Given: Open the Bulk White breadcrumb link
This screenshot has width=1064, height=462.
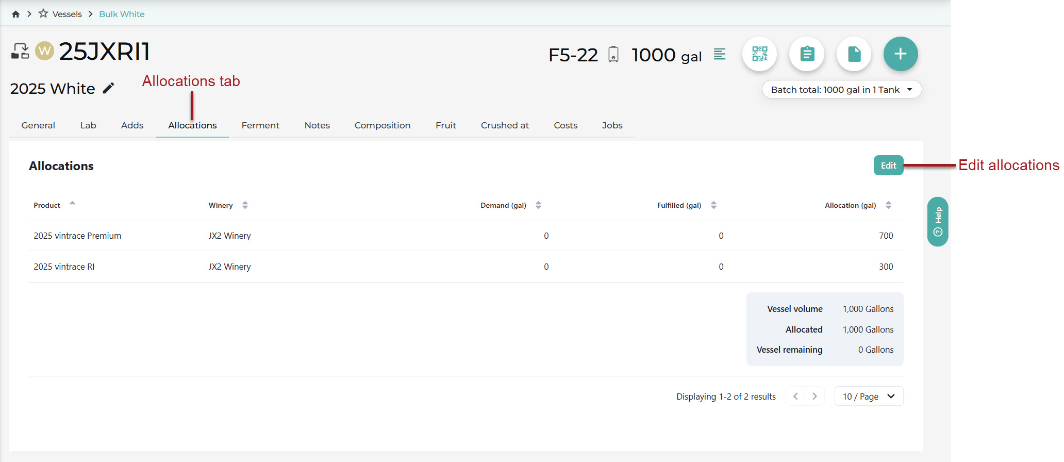Looking at the screenshot, I should 122,14.
